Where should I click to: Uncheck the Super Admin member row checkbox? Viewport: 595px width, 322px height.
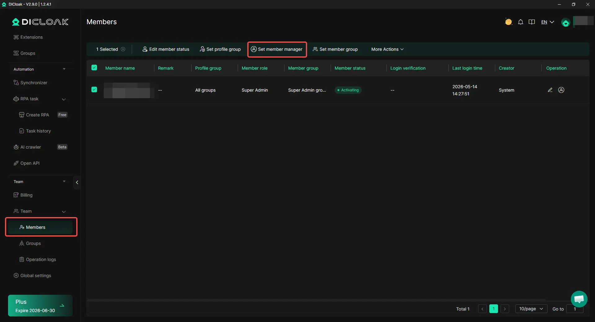(94, 90)
